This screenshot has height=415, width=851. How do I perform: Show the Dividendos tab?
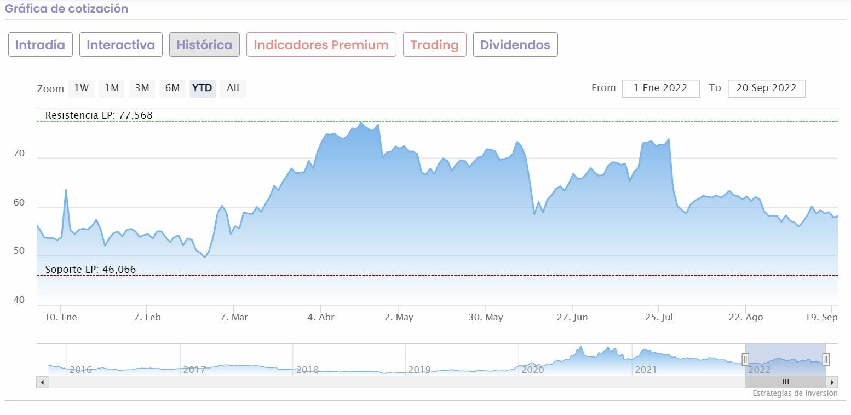(515, 45)
